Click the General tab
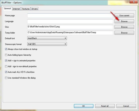 point(7,9)
